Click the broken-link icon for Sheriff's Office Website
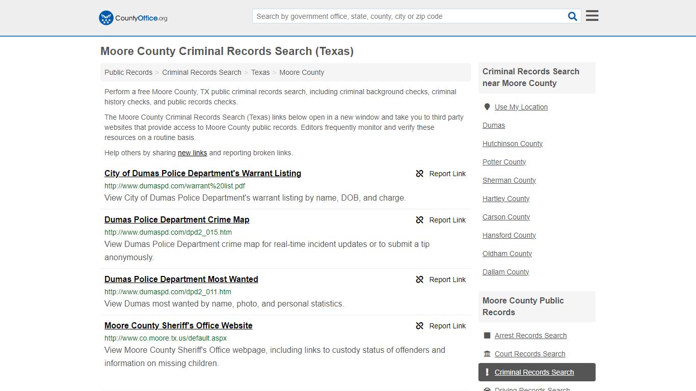The width and height of the screenshot is (696, 391). [420, 326]
